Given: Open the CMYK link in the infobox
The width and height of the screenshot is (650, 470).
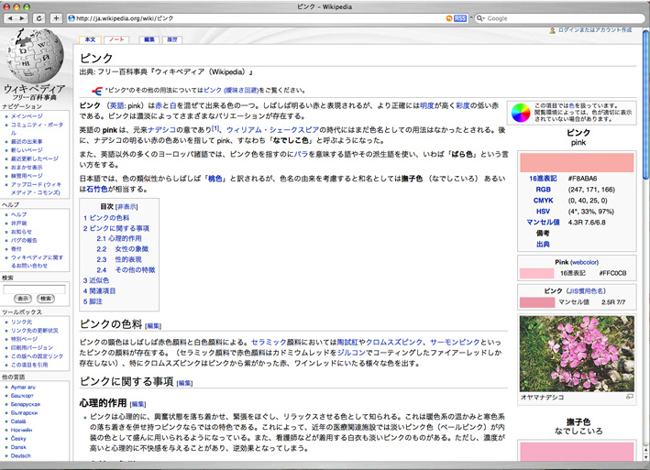Looking at the screenshot, I should [x=543, y=201].
